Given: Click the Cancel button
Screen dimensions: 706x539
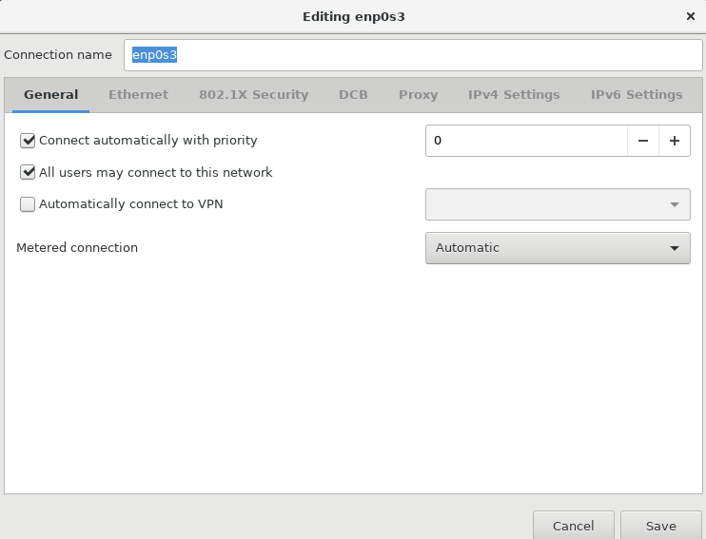Looking at the screenshot, I should (x=573, y=526).
